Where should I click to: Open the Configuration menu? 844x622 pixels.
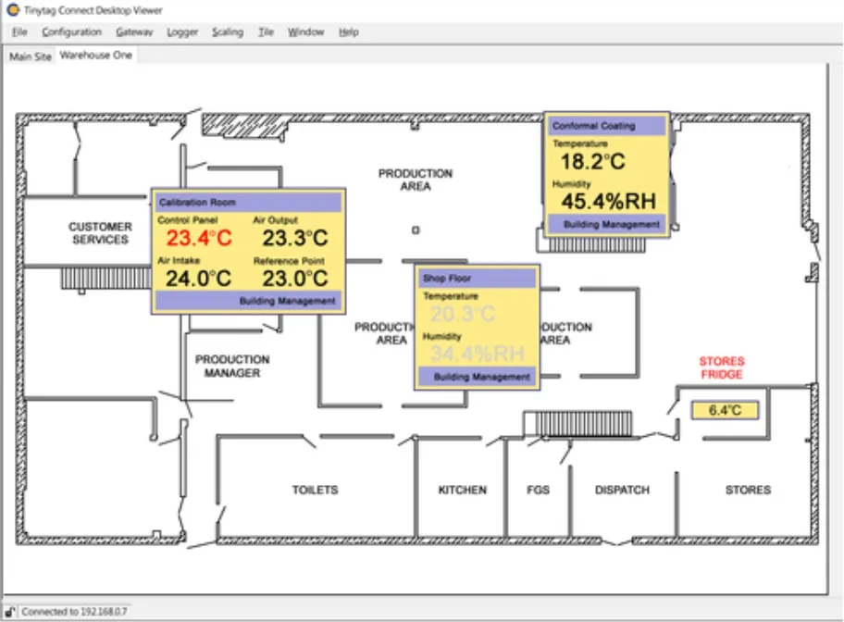72,31
